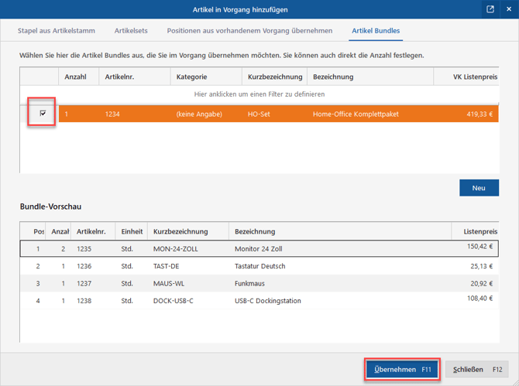The height and width of the screenshot is (386, 519).
Task: Sort bundles by VK Listenpreis column
Action: [x=466, y=77]
